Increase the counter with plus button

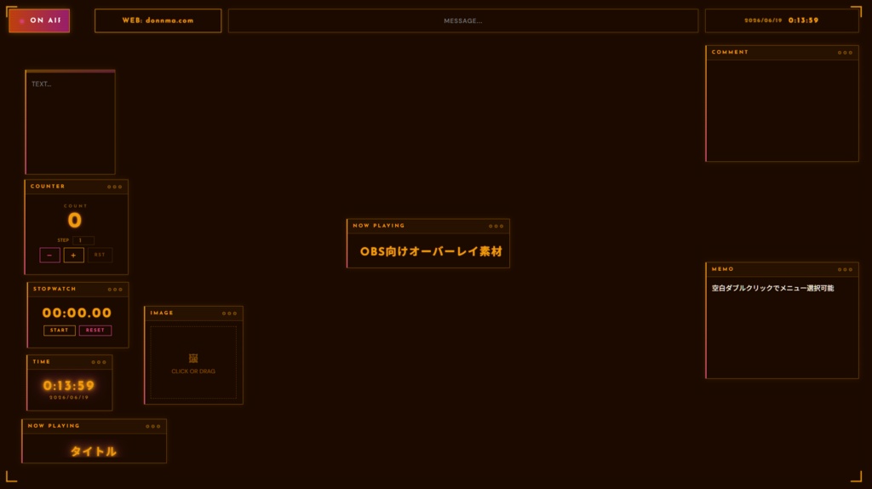pyautogui.click(x=73, y=255)
